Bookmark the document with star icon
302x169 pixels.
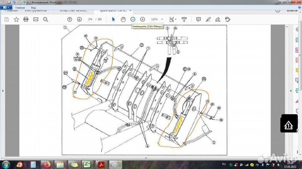(x=16, y=19)
